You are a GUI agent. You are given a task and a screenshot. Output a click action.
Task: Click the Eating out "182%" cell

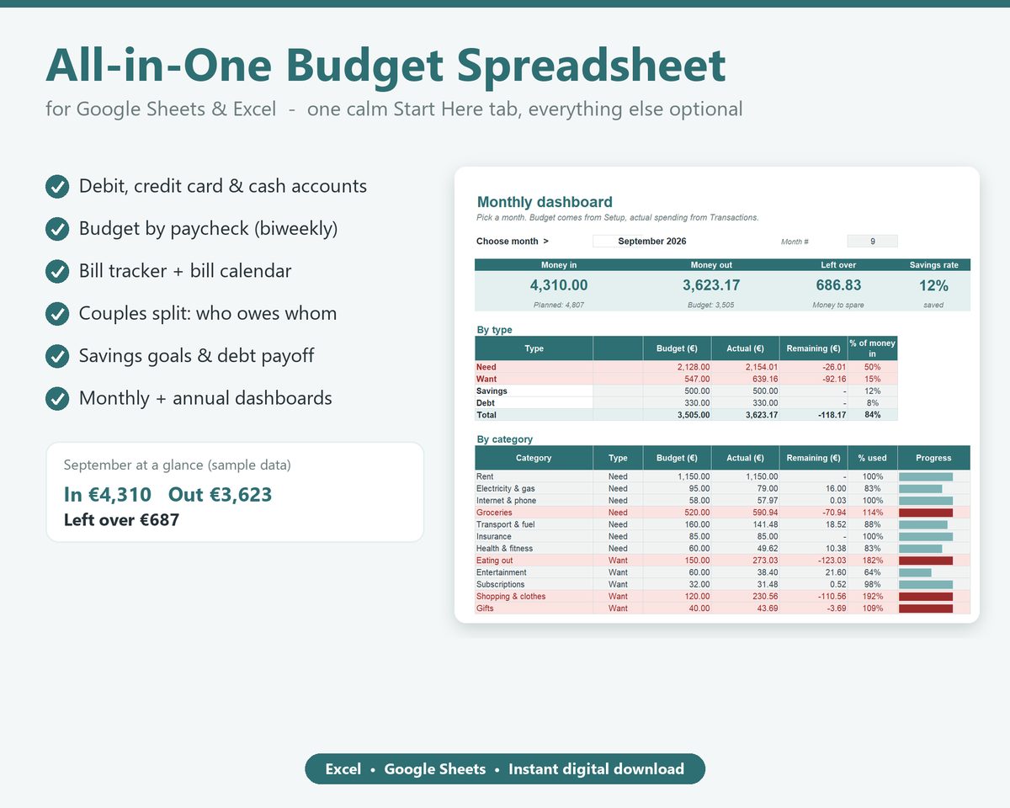tap(872, 561)
